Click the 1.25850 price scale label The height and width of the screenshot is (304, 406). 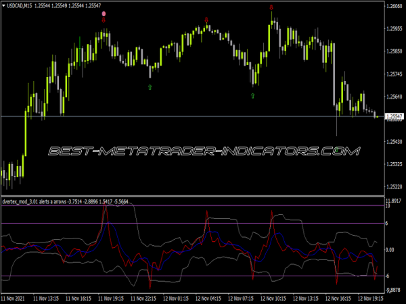(394, 51)
